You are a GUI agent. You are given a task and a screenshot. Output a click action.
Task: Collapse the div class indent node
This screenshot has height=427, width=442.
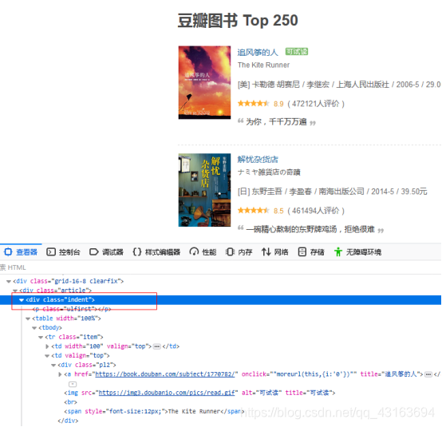click(x=22, y=300)
